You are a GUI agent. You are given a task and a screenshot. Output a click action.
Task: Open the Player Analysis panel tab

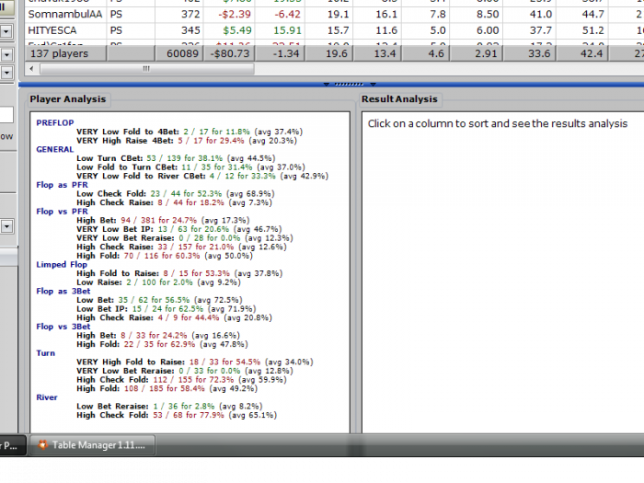click(68, 99)
